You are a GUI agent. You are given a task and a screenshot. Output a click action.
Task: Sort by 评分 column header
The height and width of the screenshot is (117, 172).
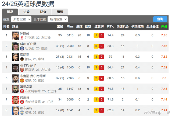[x=164, y=26]
